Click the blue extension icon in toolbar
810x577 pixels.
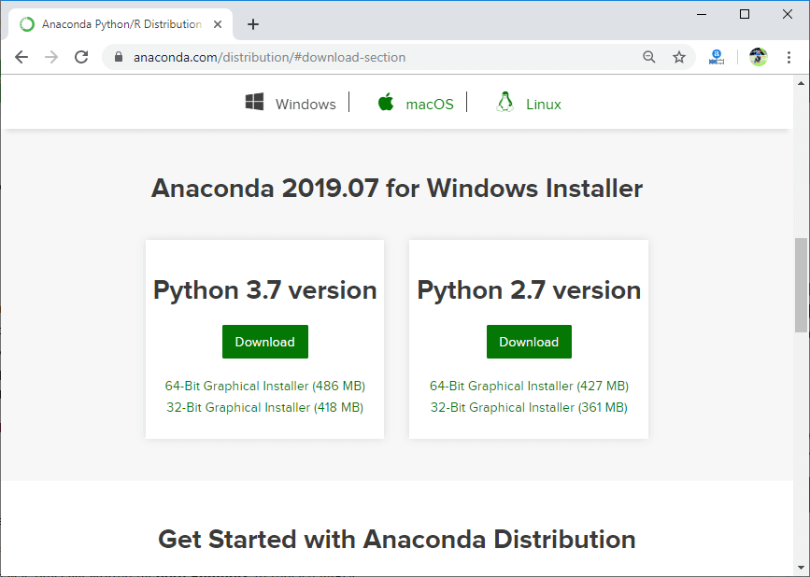717,57
